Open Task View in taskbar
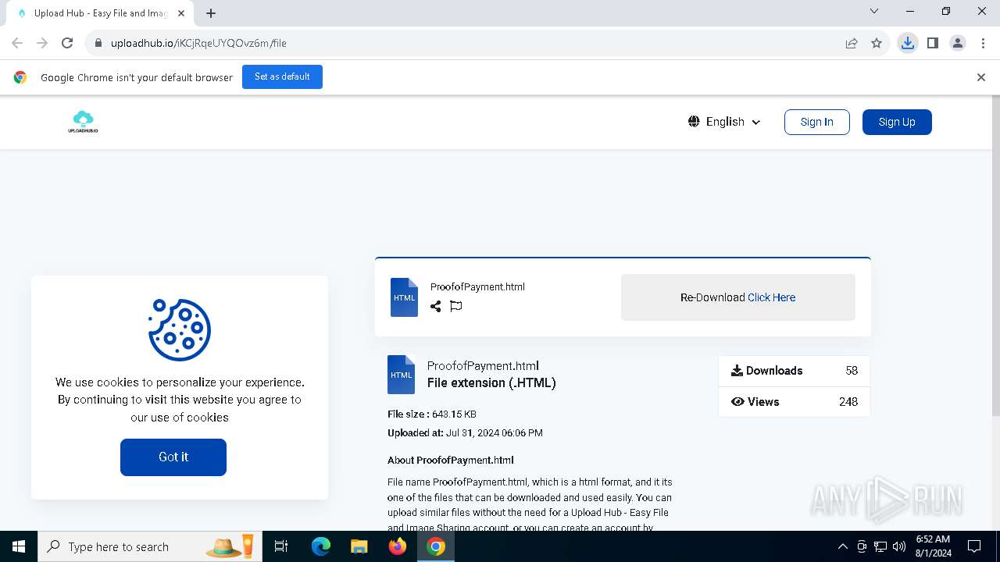This screenshot has height=562, width=1000. [x=281, y=546]
